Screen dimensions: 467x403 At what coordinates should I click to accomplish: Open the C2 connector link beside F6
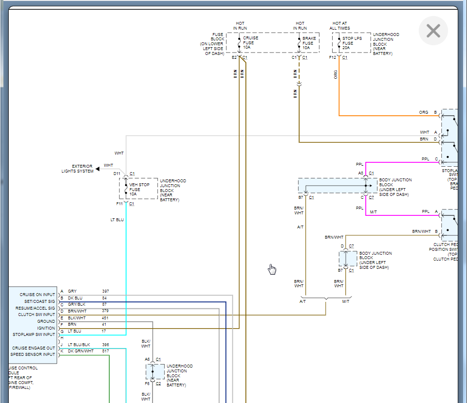(x=159, y=384)
